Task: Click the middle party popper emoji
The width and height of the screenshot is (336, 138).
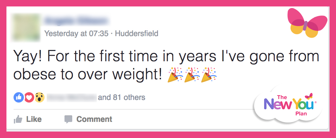Action: pyautogui.click(x=192, y=75)
